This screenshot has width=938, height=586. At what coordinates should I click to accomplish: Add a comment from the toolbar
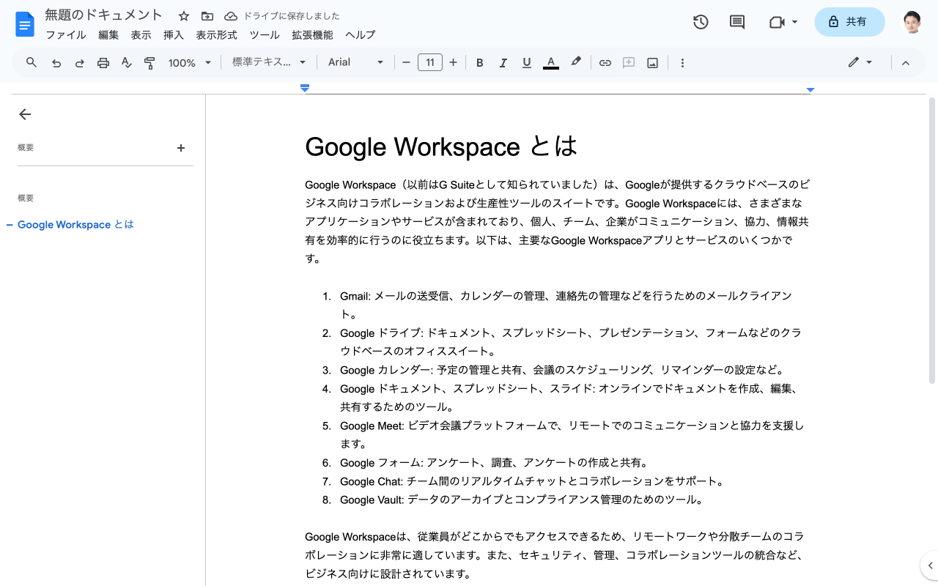point(629,63)
